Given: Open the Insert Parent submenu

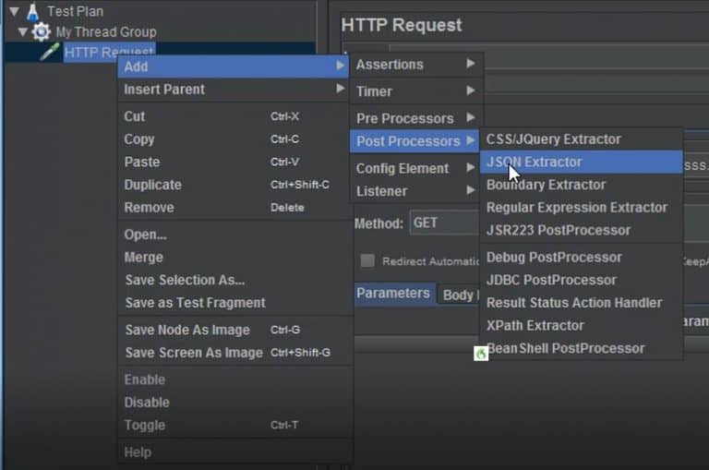Looking at the screenshot, I should pyautogui.click(x=234, y=90).
